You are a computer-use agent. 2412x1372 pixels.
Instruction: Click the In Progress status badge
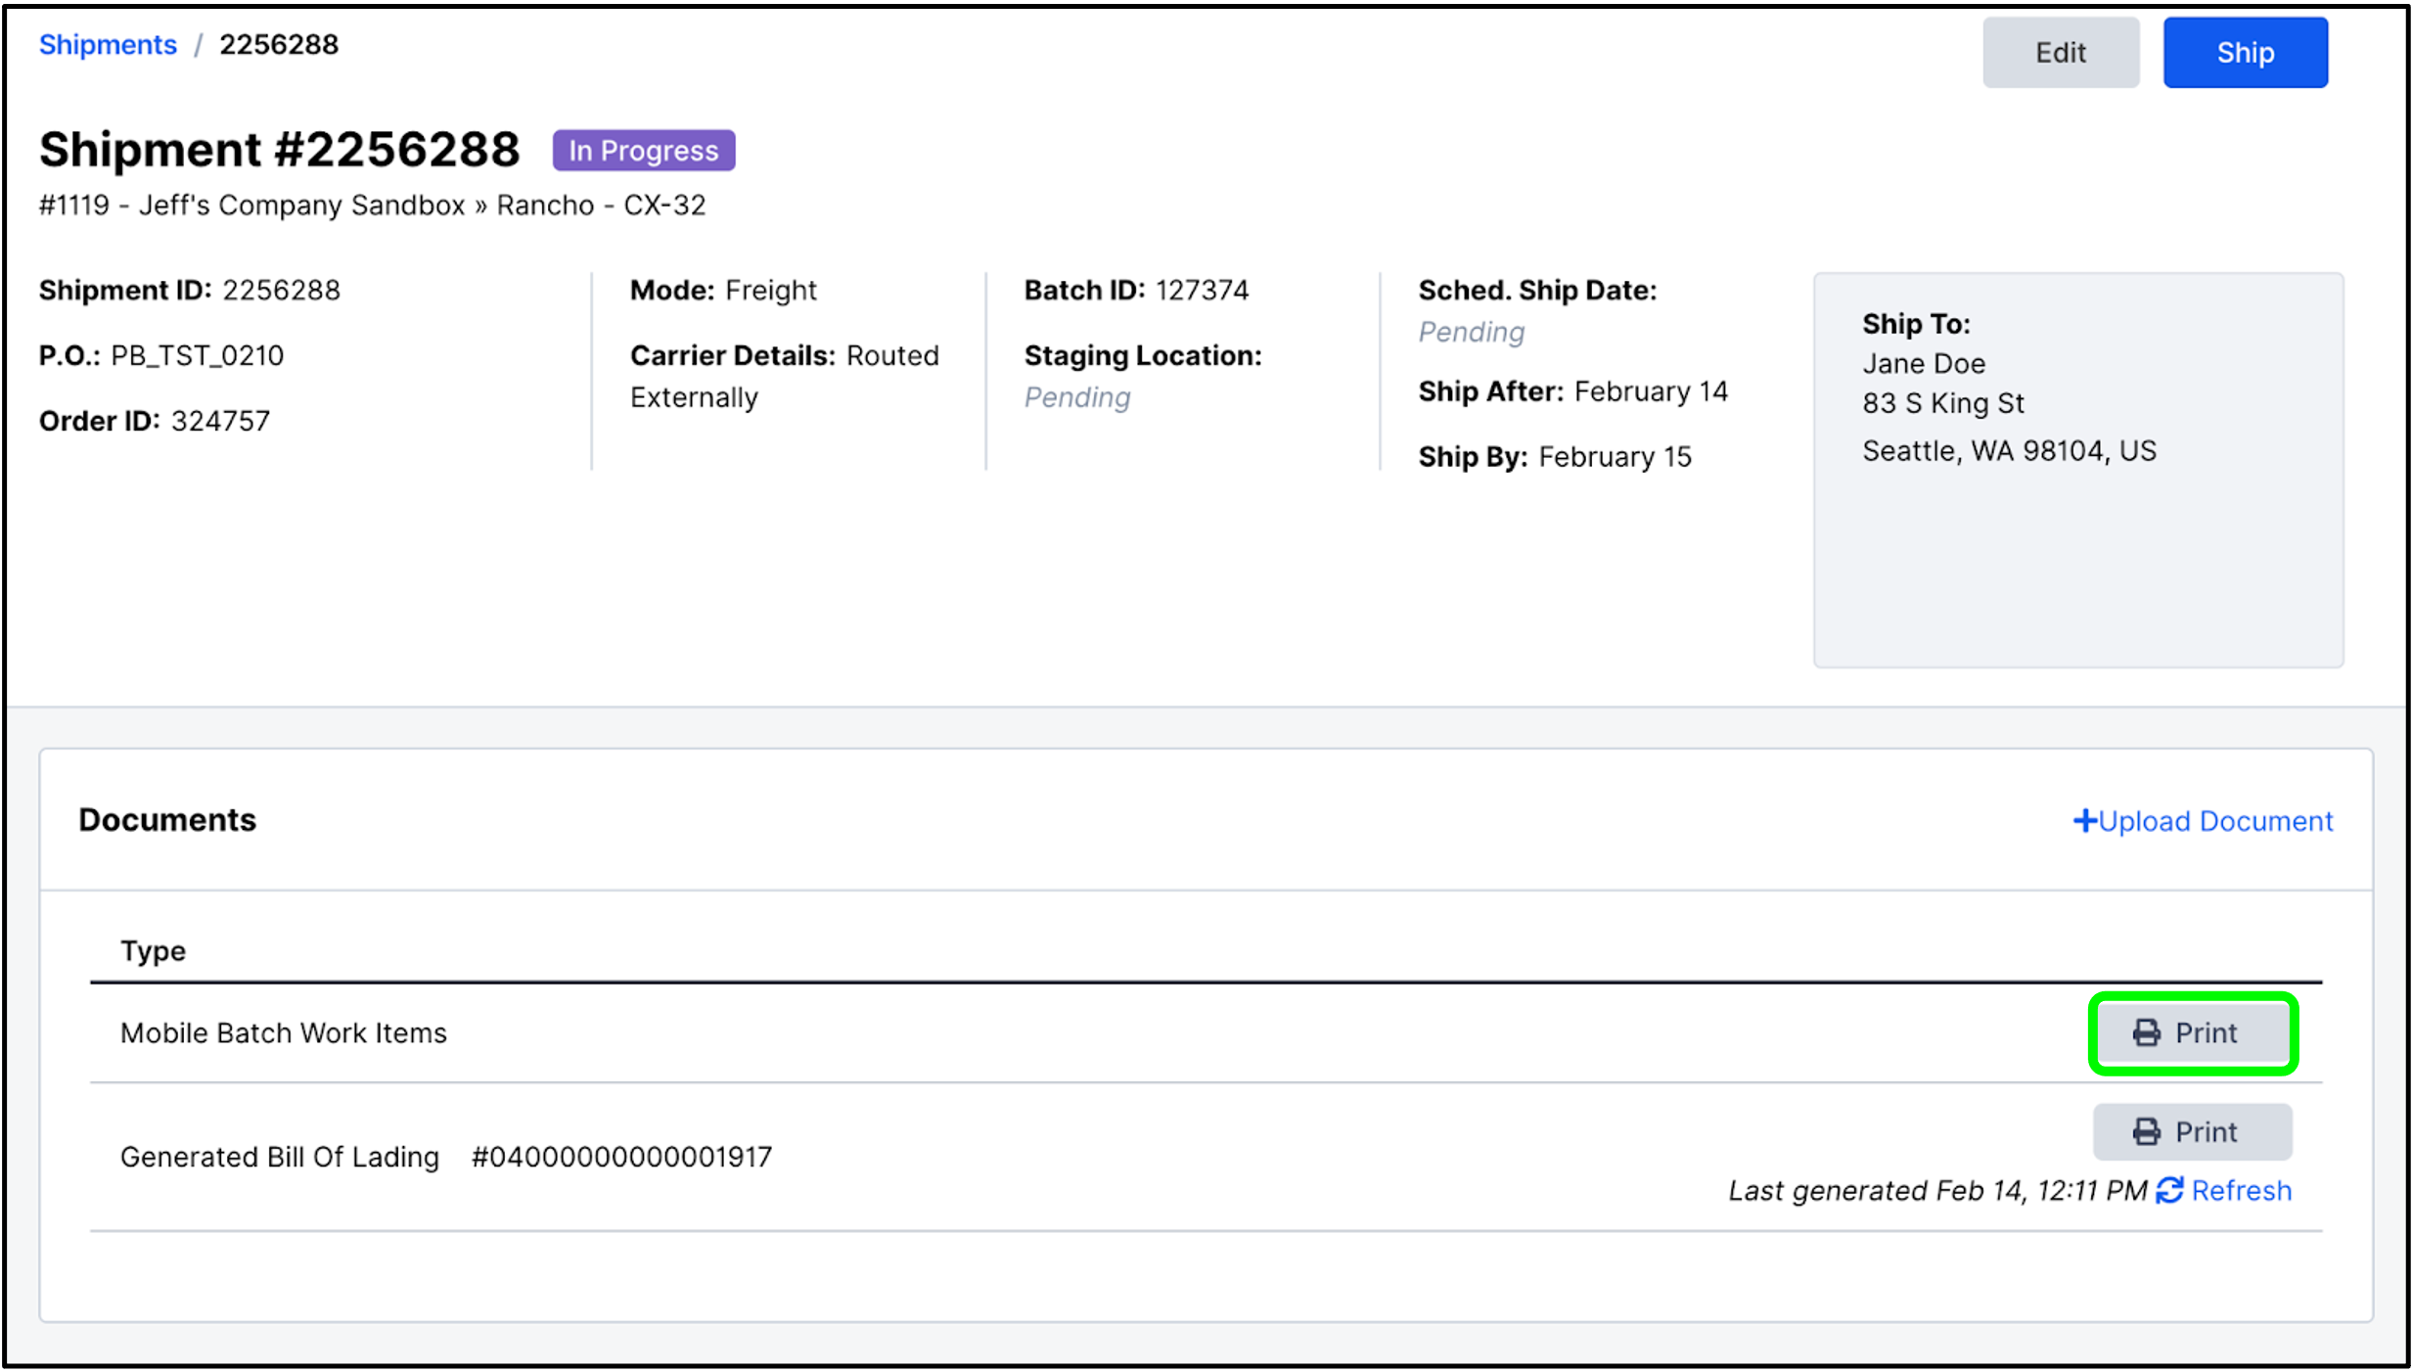[x=643, y=150]
